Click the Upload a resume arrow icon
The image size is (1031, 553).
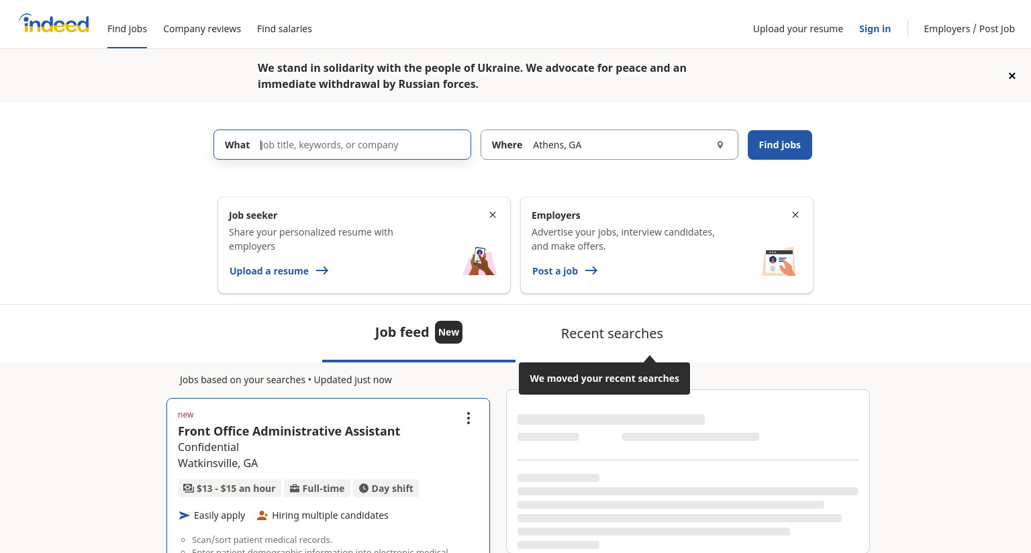[x=322, y=270]
